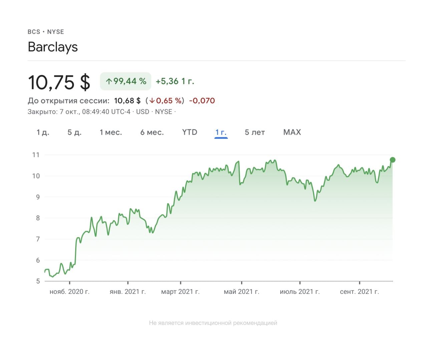The width and height of the screenshot is (427, 342).
Task: Open the 1 мес. chart range
Action: click(x=111, y=132)
